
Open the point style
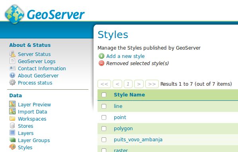click(120, 117)
